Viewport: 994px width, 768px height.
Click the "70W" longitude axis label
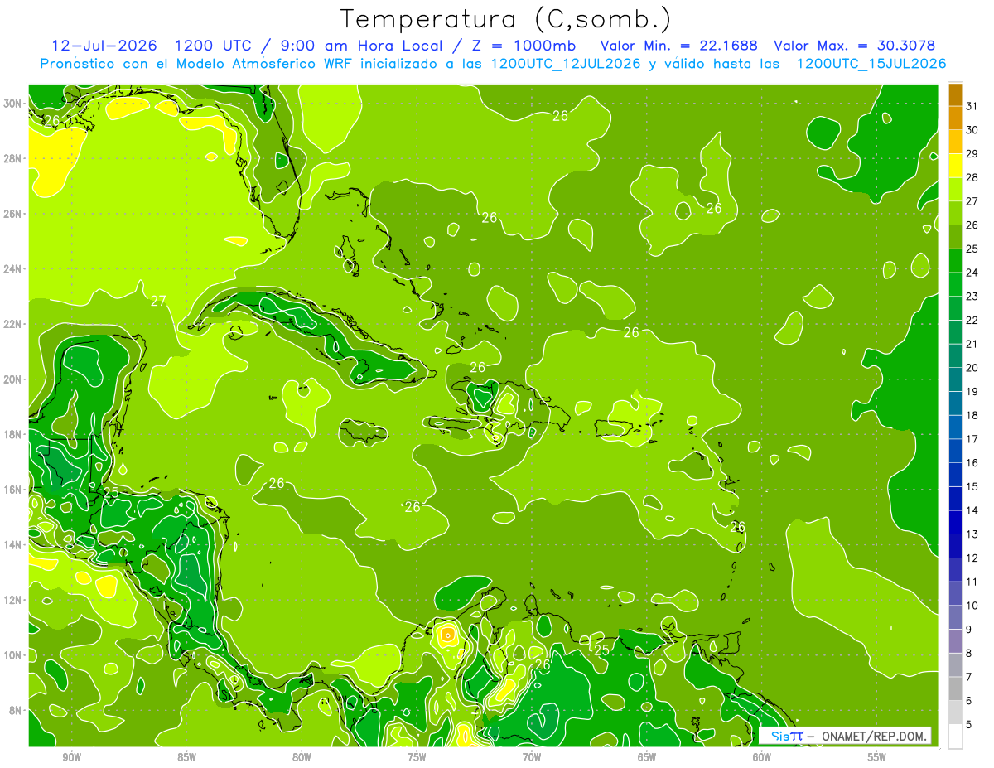coord(532,757)
